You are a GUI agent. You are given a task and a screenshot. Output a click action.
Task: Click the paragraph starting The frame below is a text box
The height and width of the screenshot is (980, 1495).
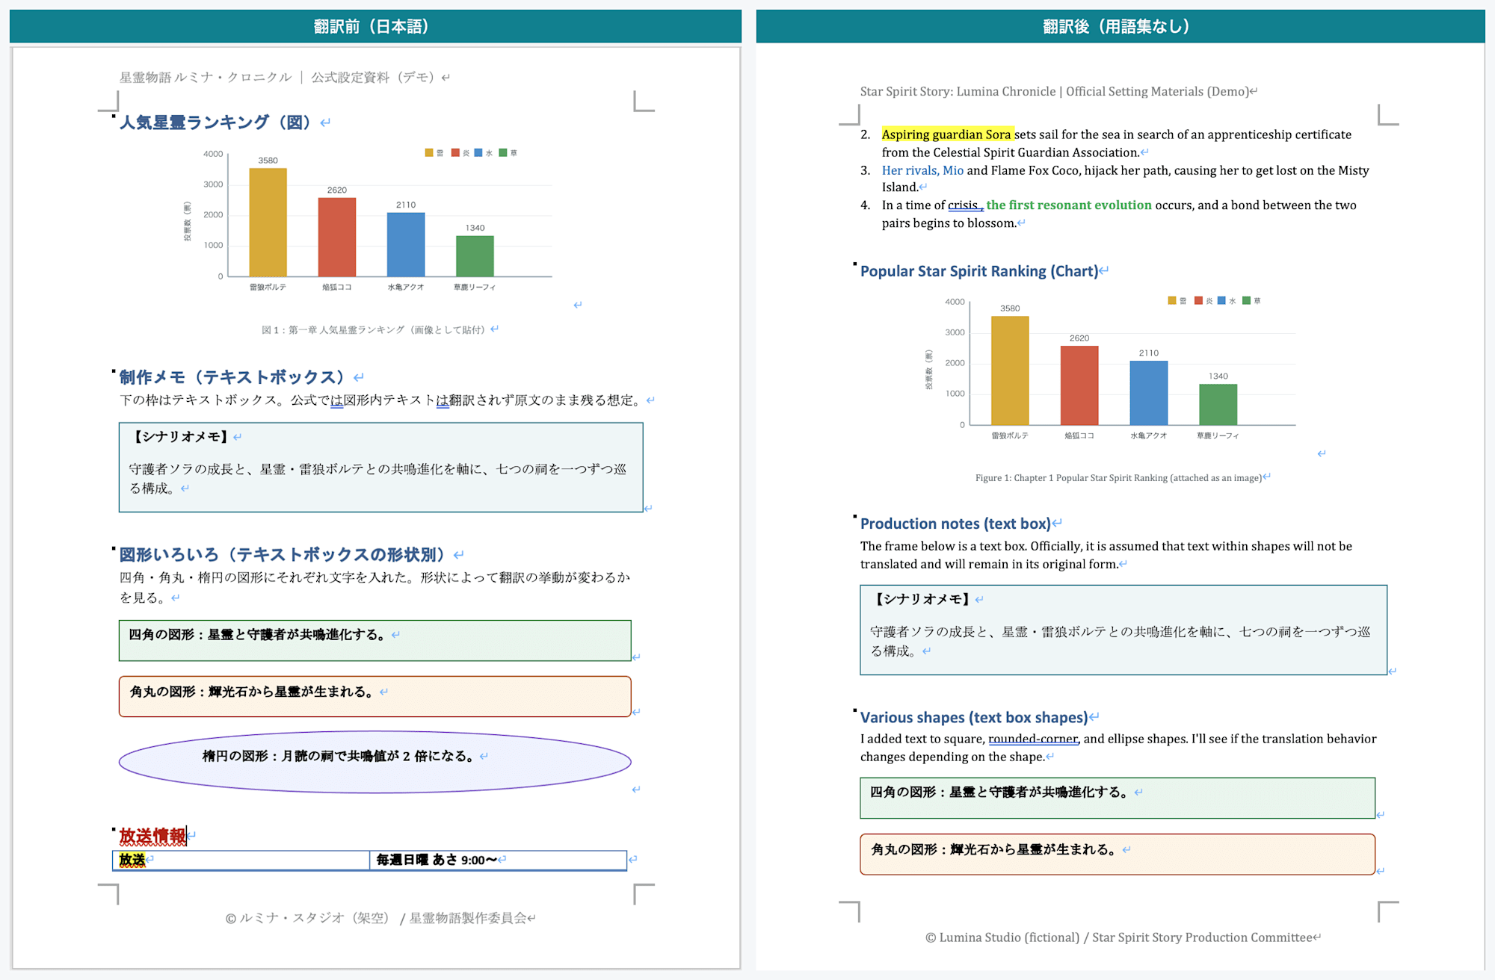click(1106, 555)
